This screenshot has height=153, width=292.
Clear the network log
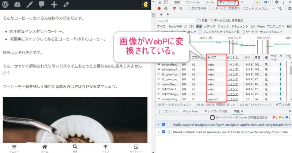166,8
